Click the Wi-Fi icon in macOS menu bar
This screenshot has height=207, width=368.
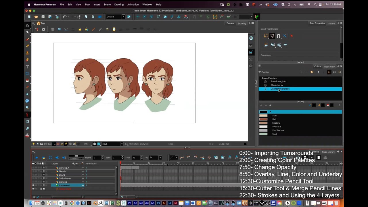pos(309,5)
